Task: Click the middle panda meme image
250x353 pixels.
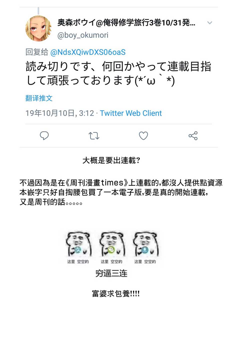Action: click(111, 247)
